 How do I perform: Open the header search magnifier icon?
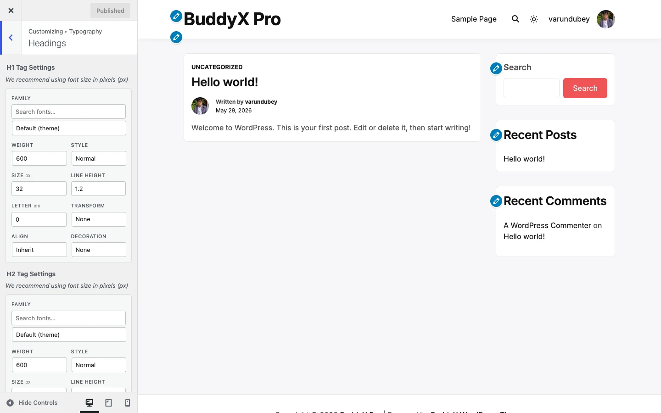tap(515, 19)
